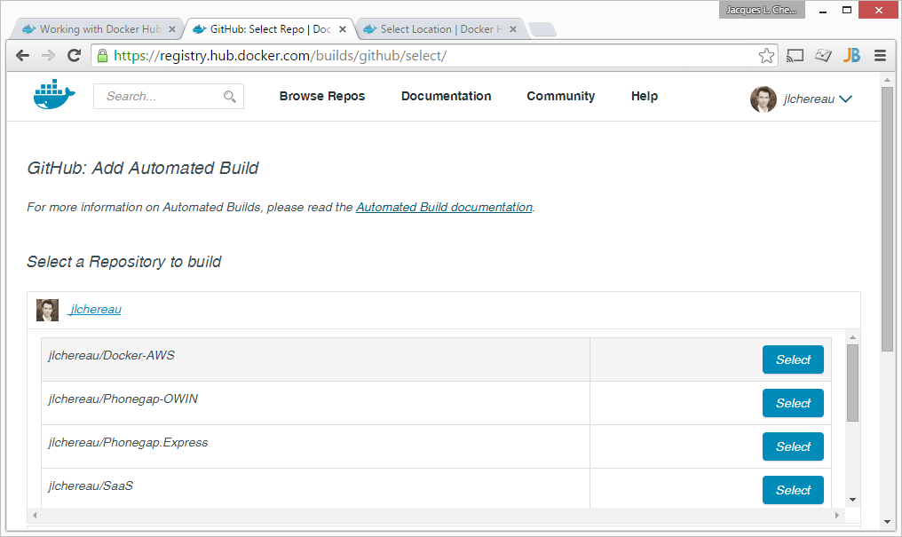Viewport: 902px width, 537px height.
Task: Switch to the Select Location tab
Action: [440, 28]
